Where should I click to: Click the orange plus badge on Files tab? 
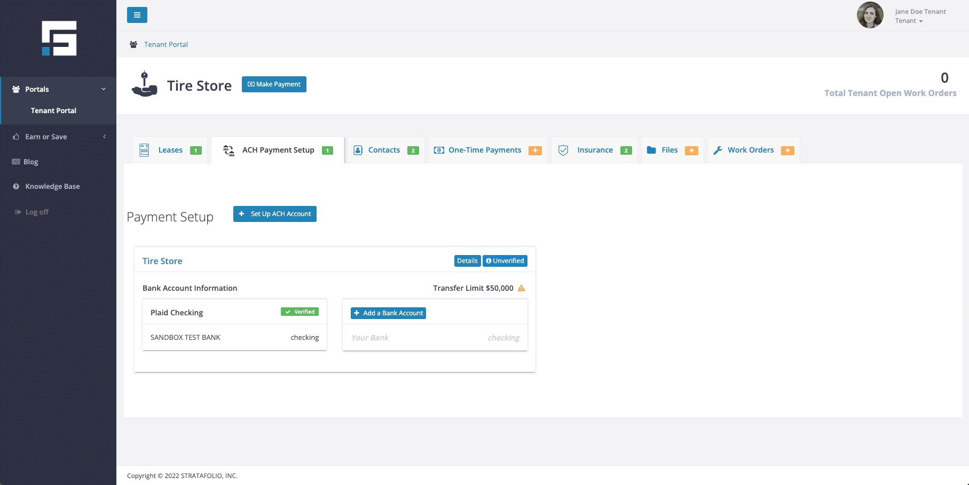[x=691, y=150]
